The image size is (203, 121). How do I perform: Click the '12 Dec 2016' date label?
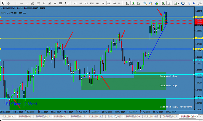pos(5,112)
